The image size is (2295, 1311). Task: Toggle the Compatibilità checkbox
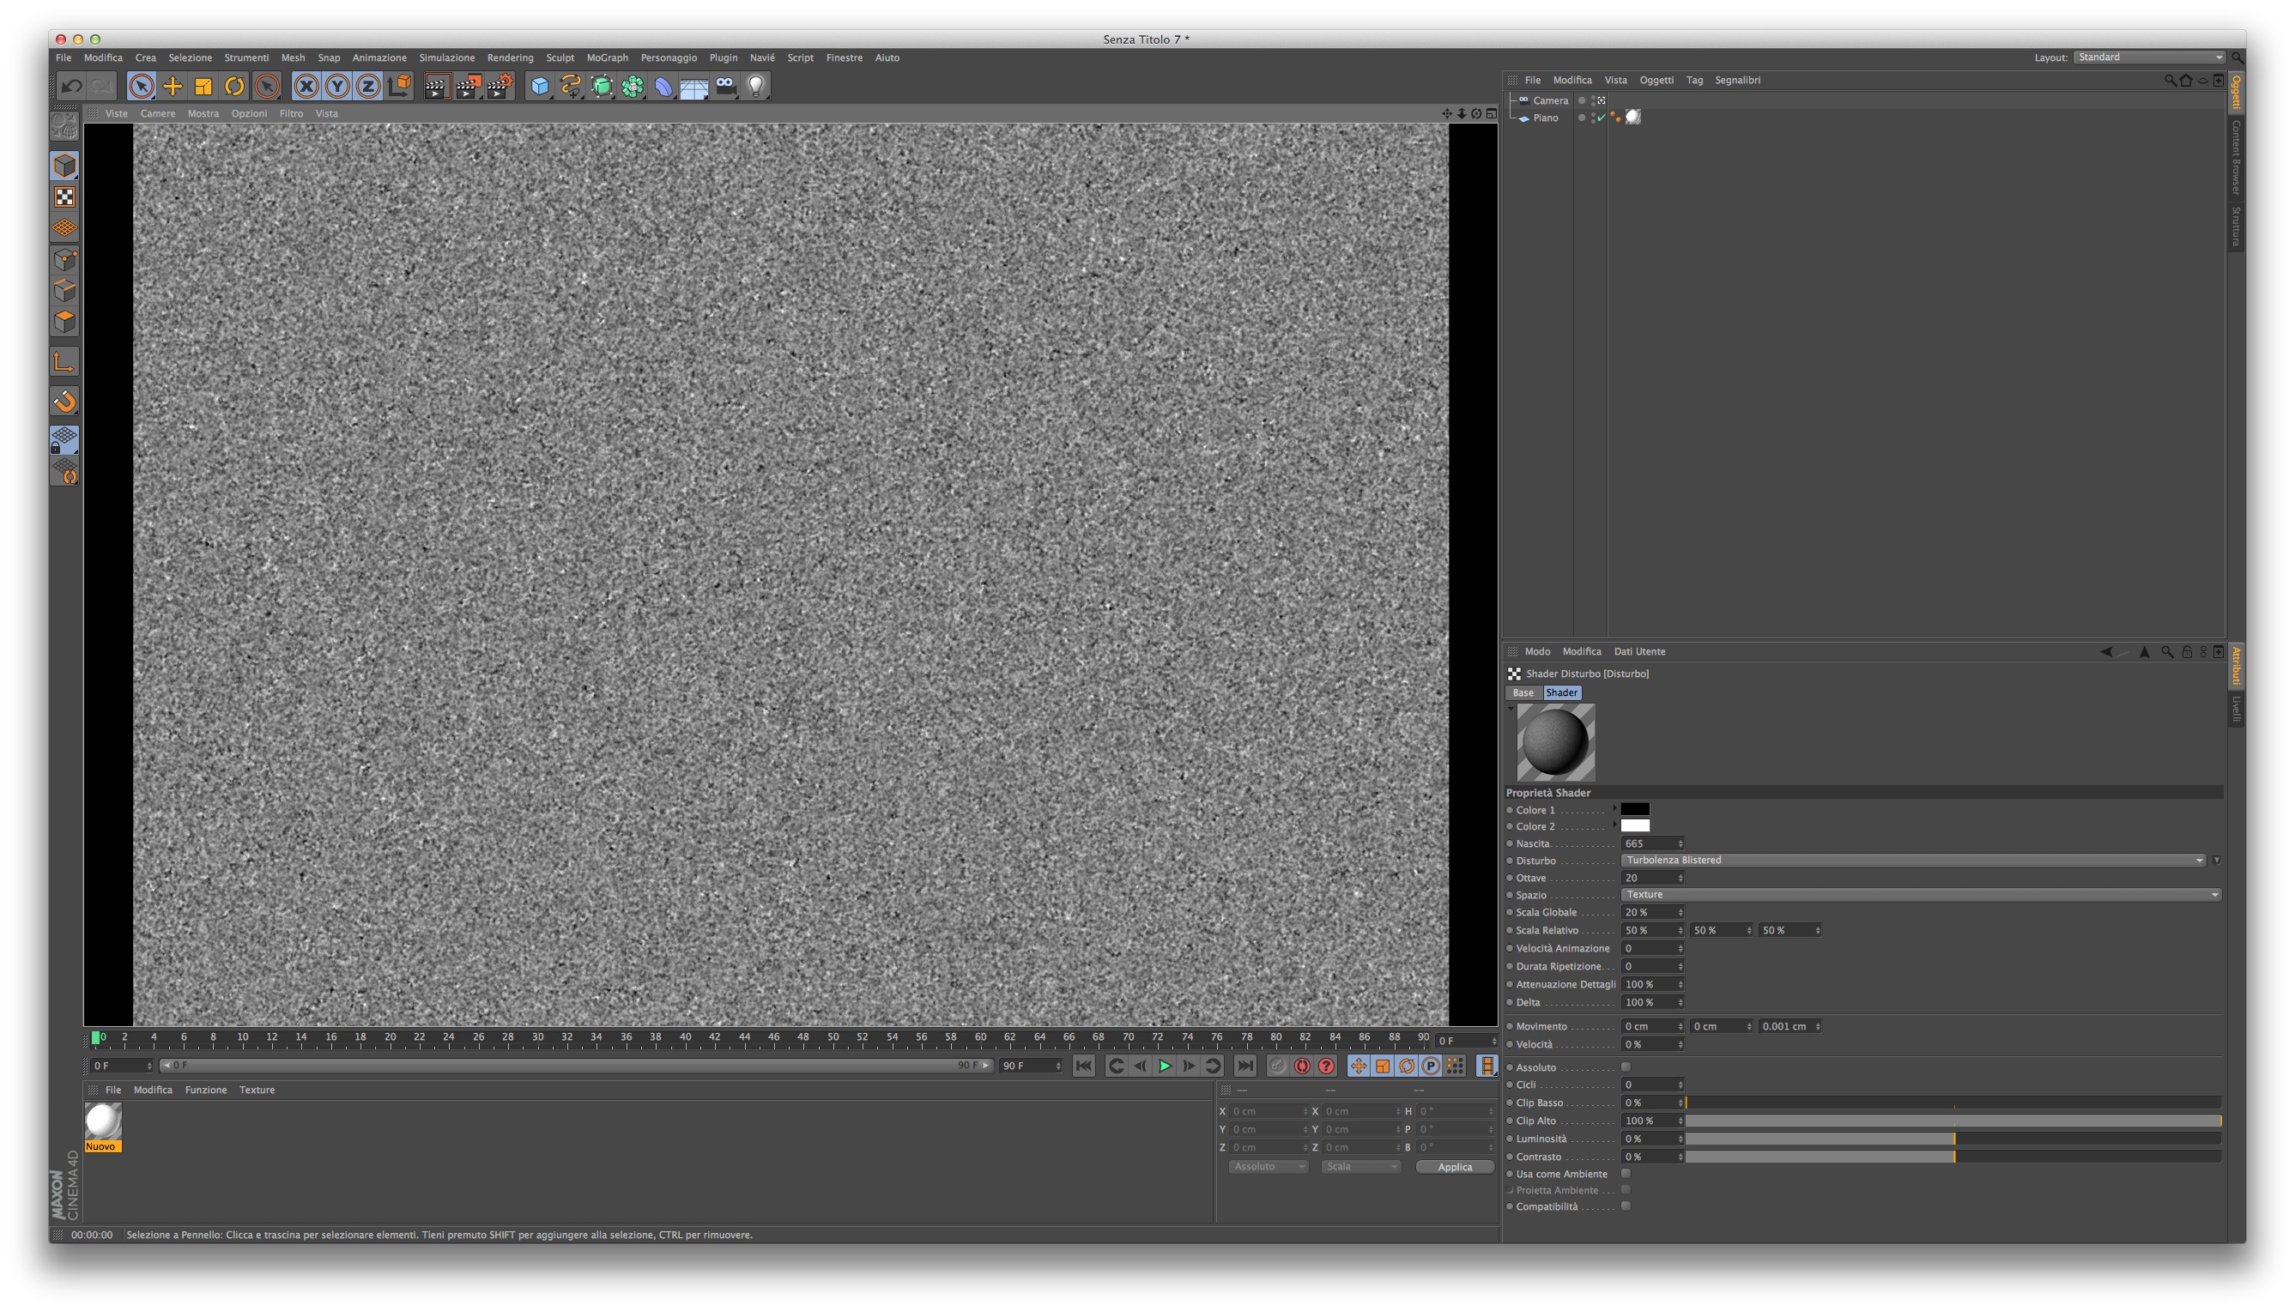pyautogui.click(x=1626, y=1205)
